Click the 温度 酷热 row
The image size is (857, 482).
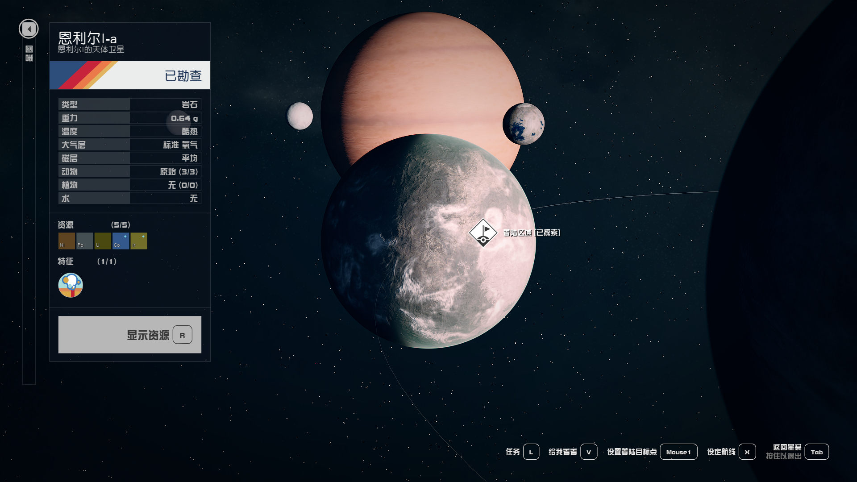[x=130, y=131]
